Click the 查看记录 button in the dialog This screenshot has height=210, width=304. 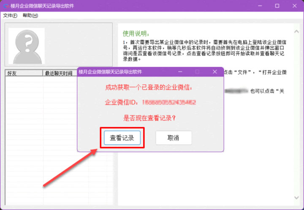coord(122,138)
